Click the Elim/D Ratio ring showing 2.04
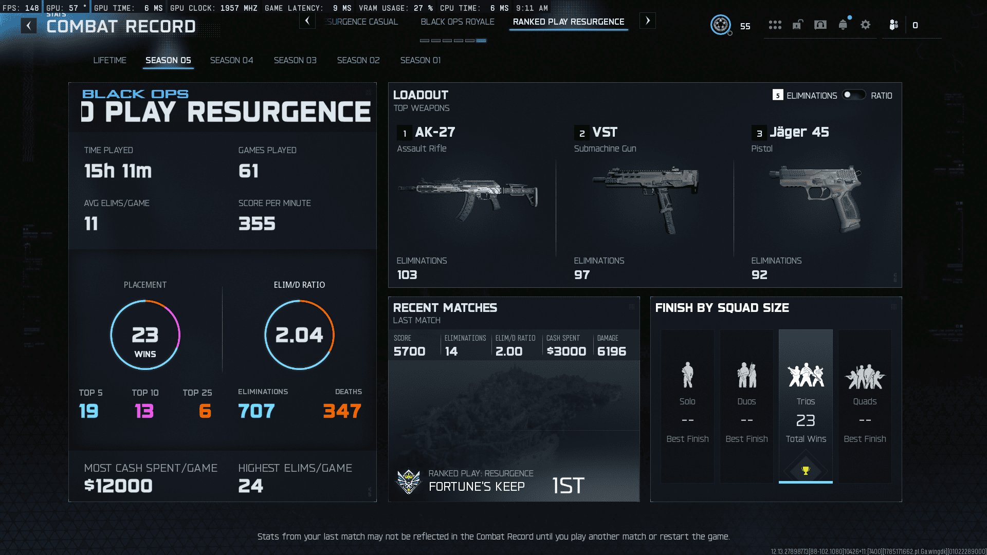 tap(299, 335)
